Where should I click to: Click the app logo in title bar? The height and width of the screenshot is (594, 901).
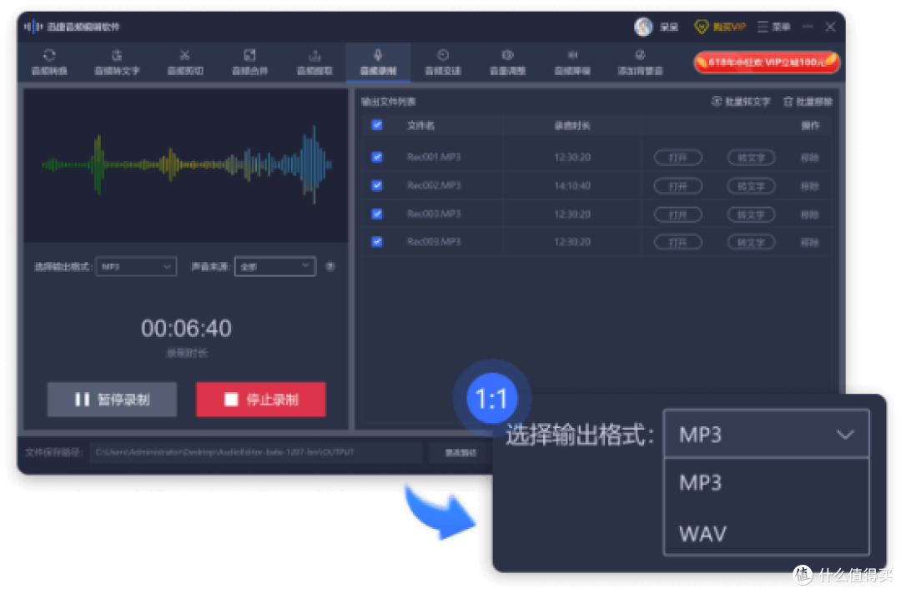[x=33, y=27]
